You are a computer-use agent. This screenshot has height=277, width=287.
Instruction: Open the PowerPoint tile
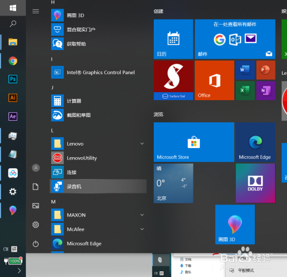click(x=266, y=70)
